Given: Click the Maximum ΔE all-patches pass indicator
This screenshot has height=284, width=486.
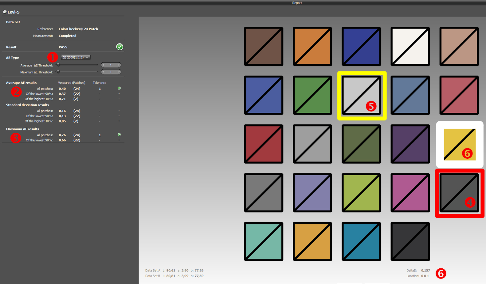Looking at the screenshot, I should [119, 135].
